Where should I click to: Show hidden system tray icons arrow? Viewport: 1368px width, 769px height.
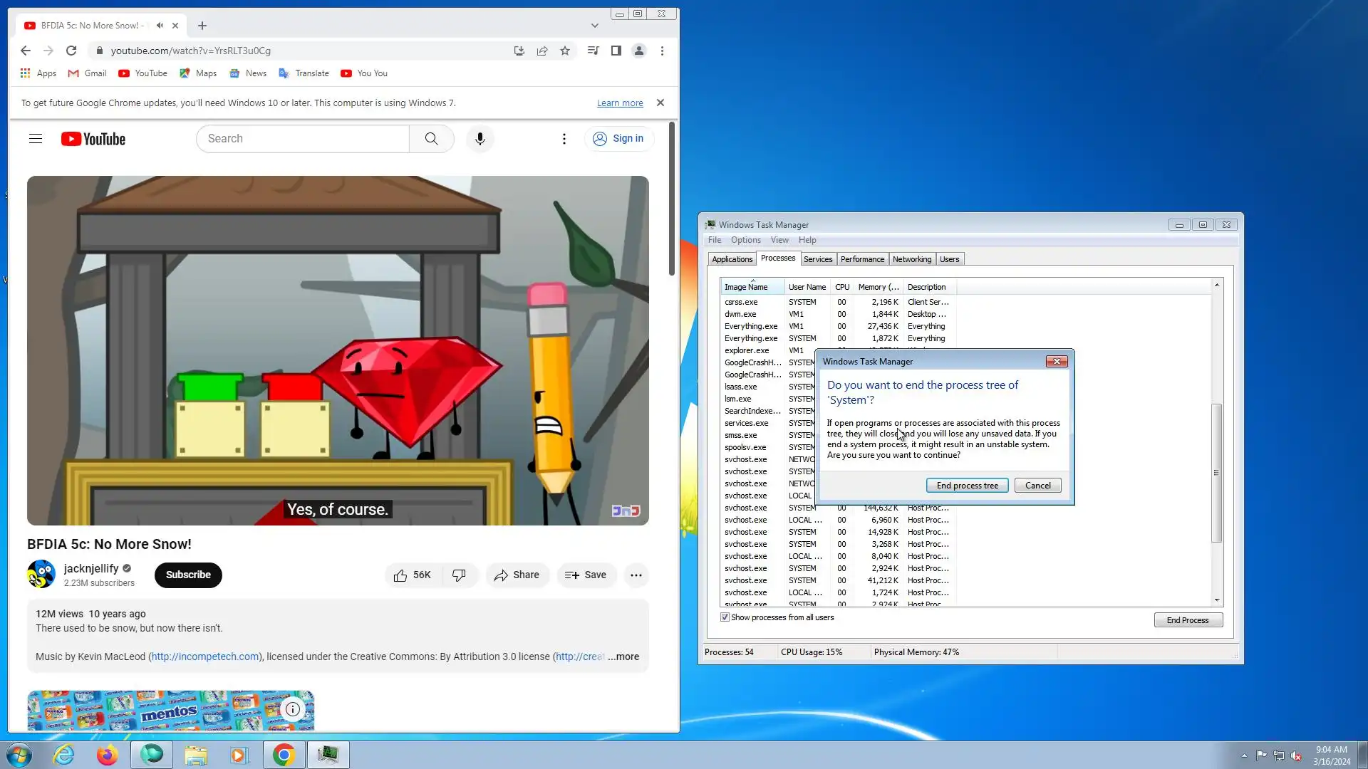point(1244,755)
